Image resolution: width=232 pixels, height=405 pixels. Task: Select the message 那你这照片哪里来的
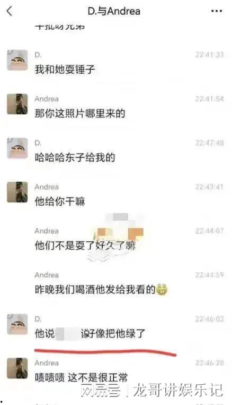coord(80,113)
